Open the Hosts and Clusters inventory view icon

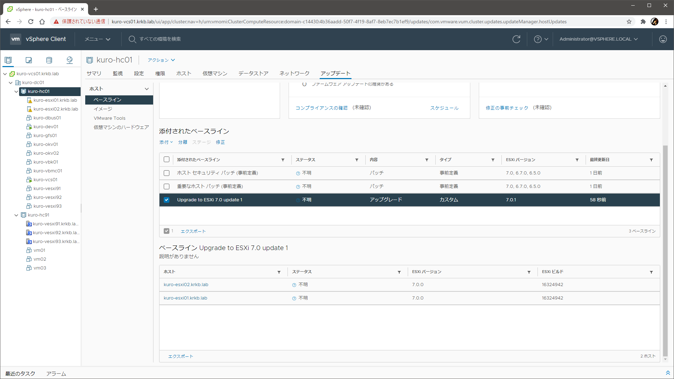(8, 60)
